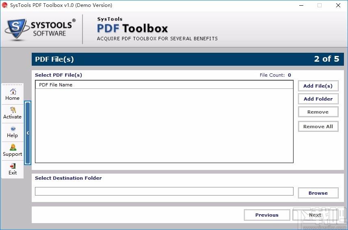The width and height of the screenshot is (348, 230).
Task: Click the PDF File Name column header
Action: point(164,85)
